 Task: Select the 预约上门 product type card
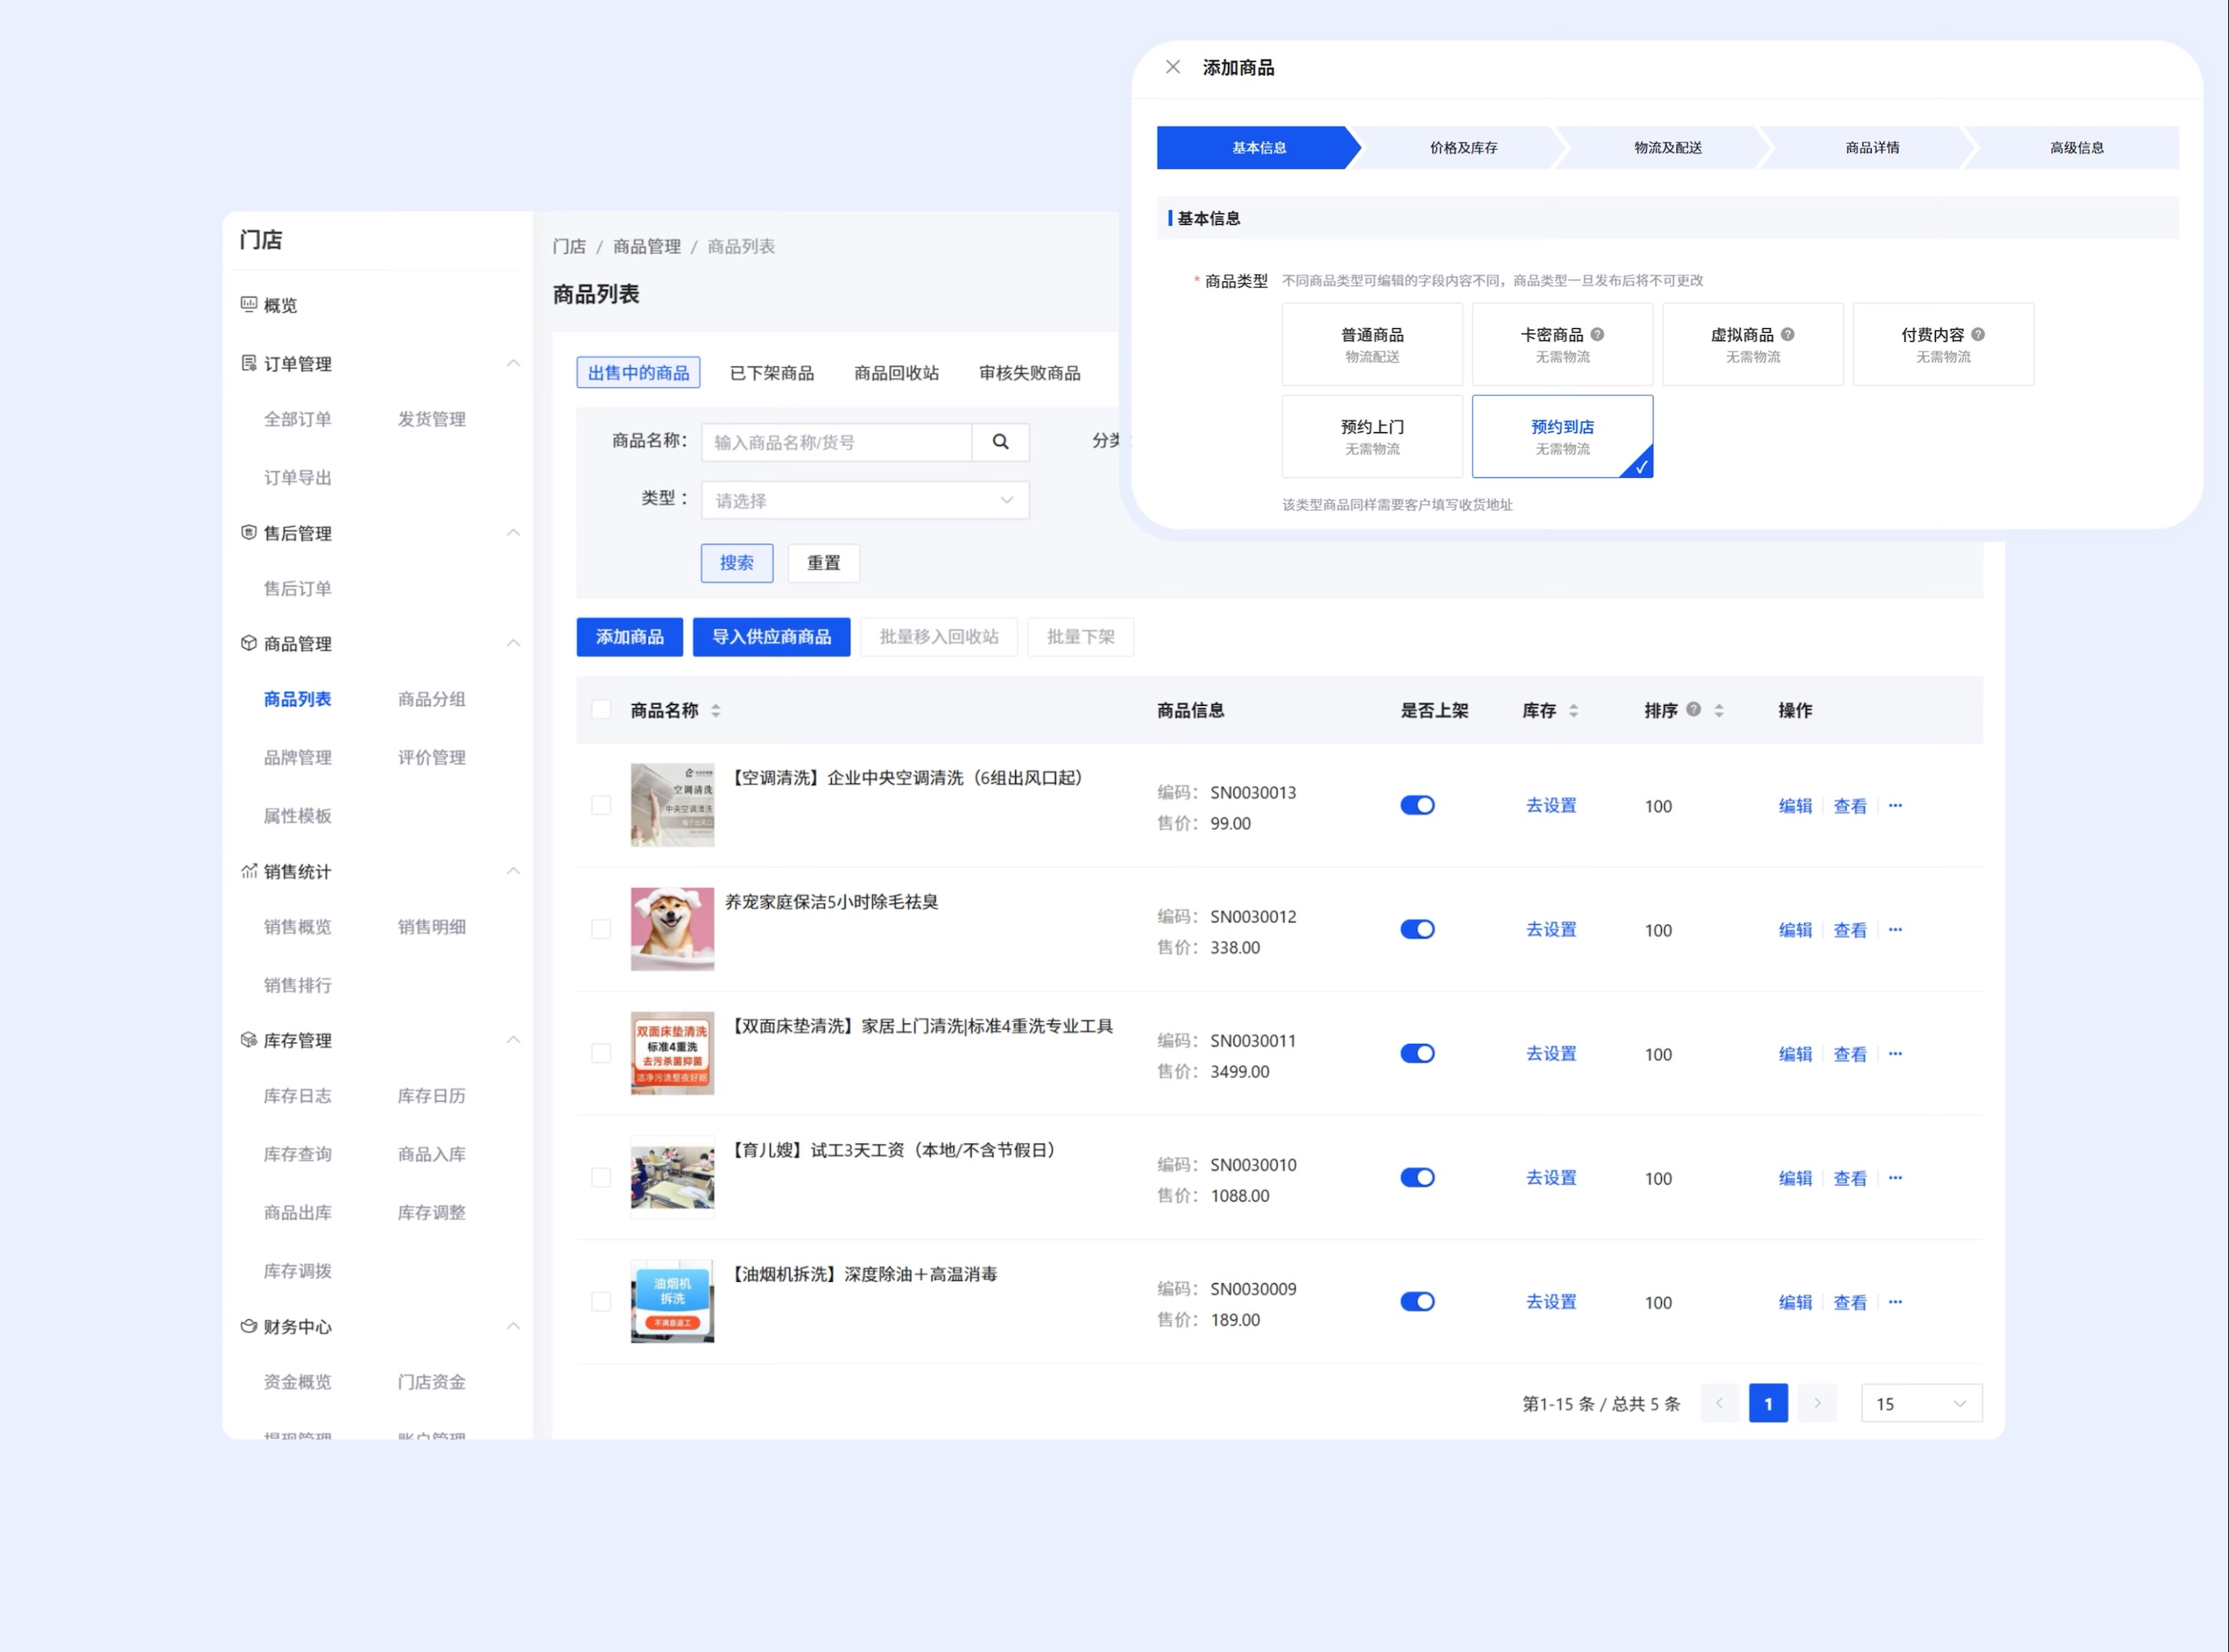(1372, 436)
